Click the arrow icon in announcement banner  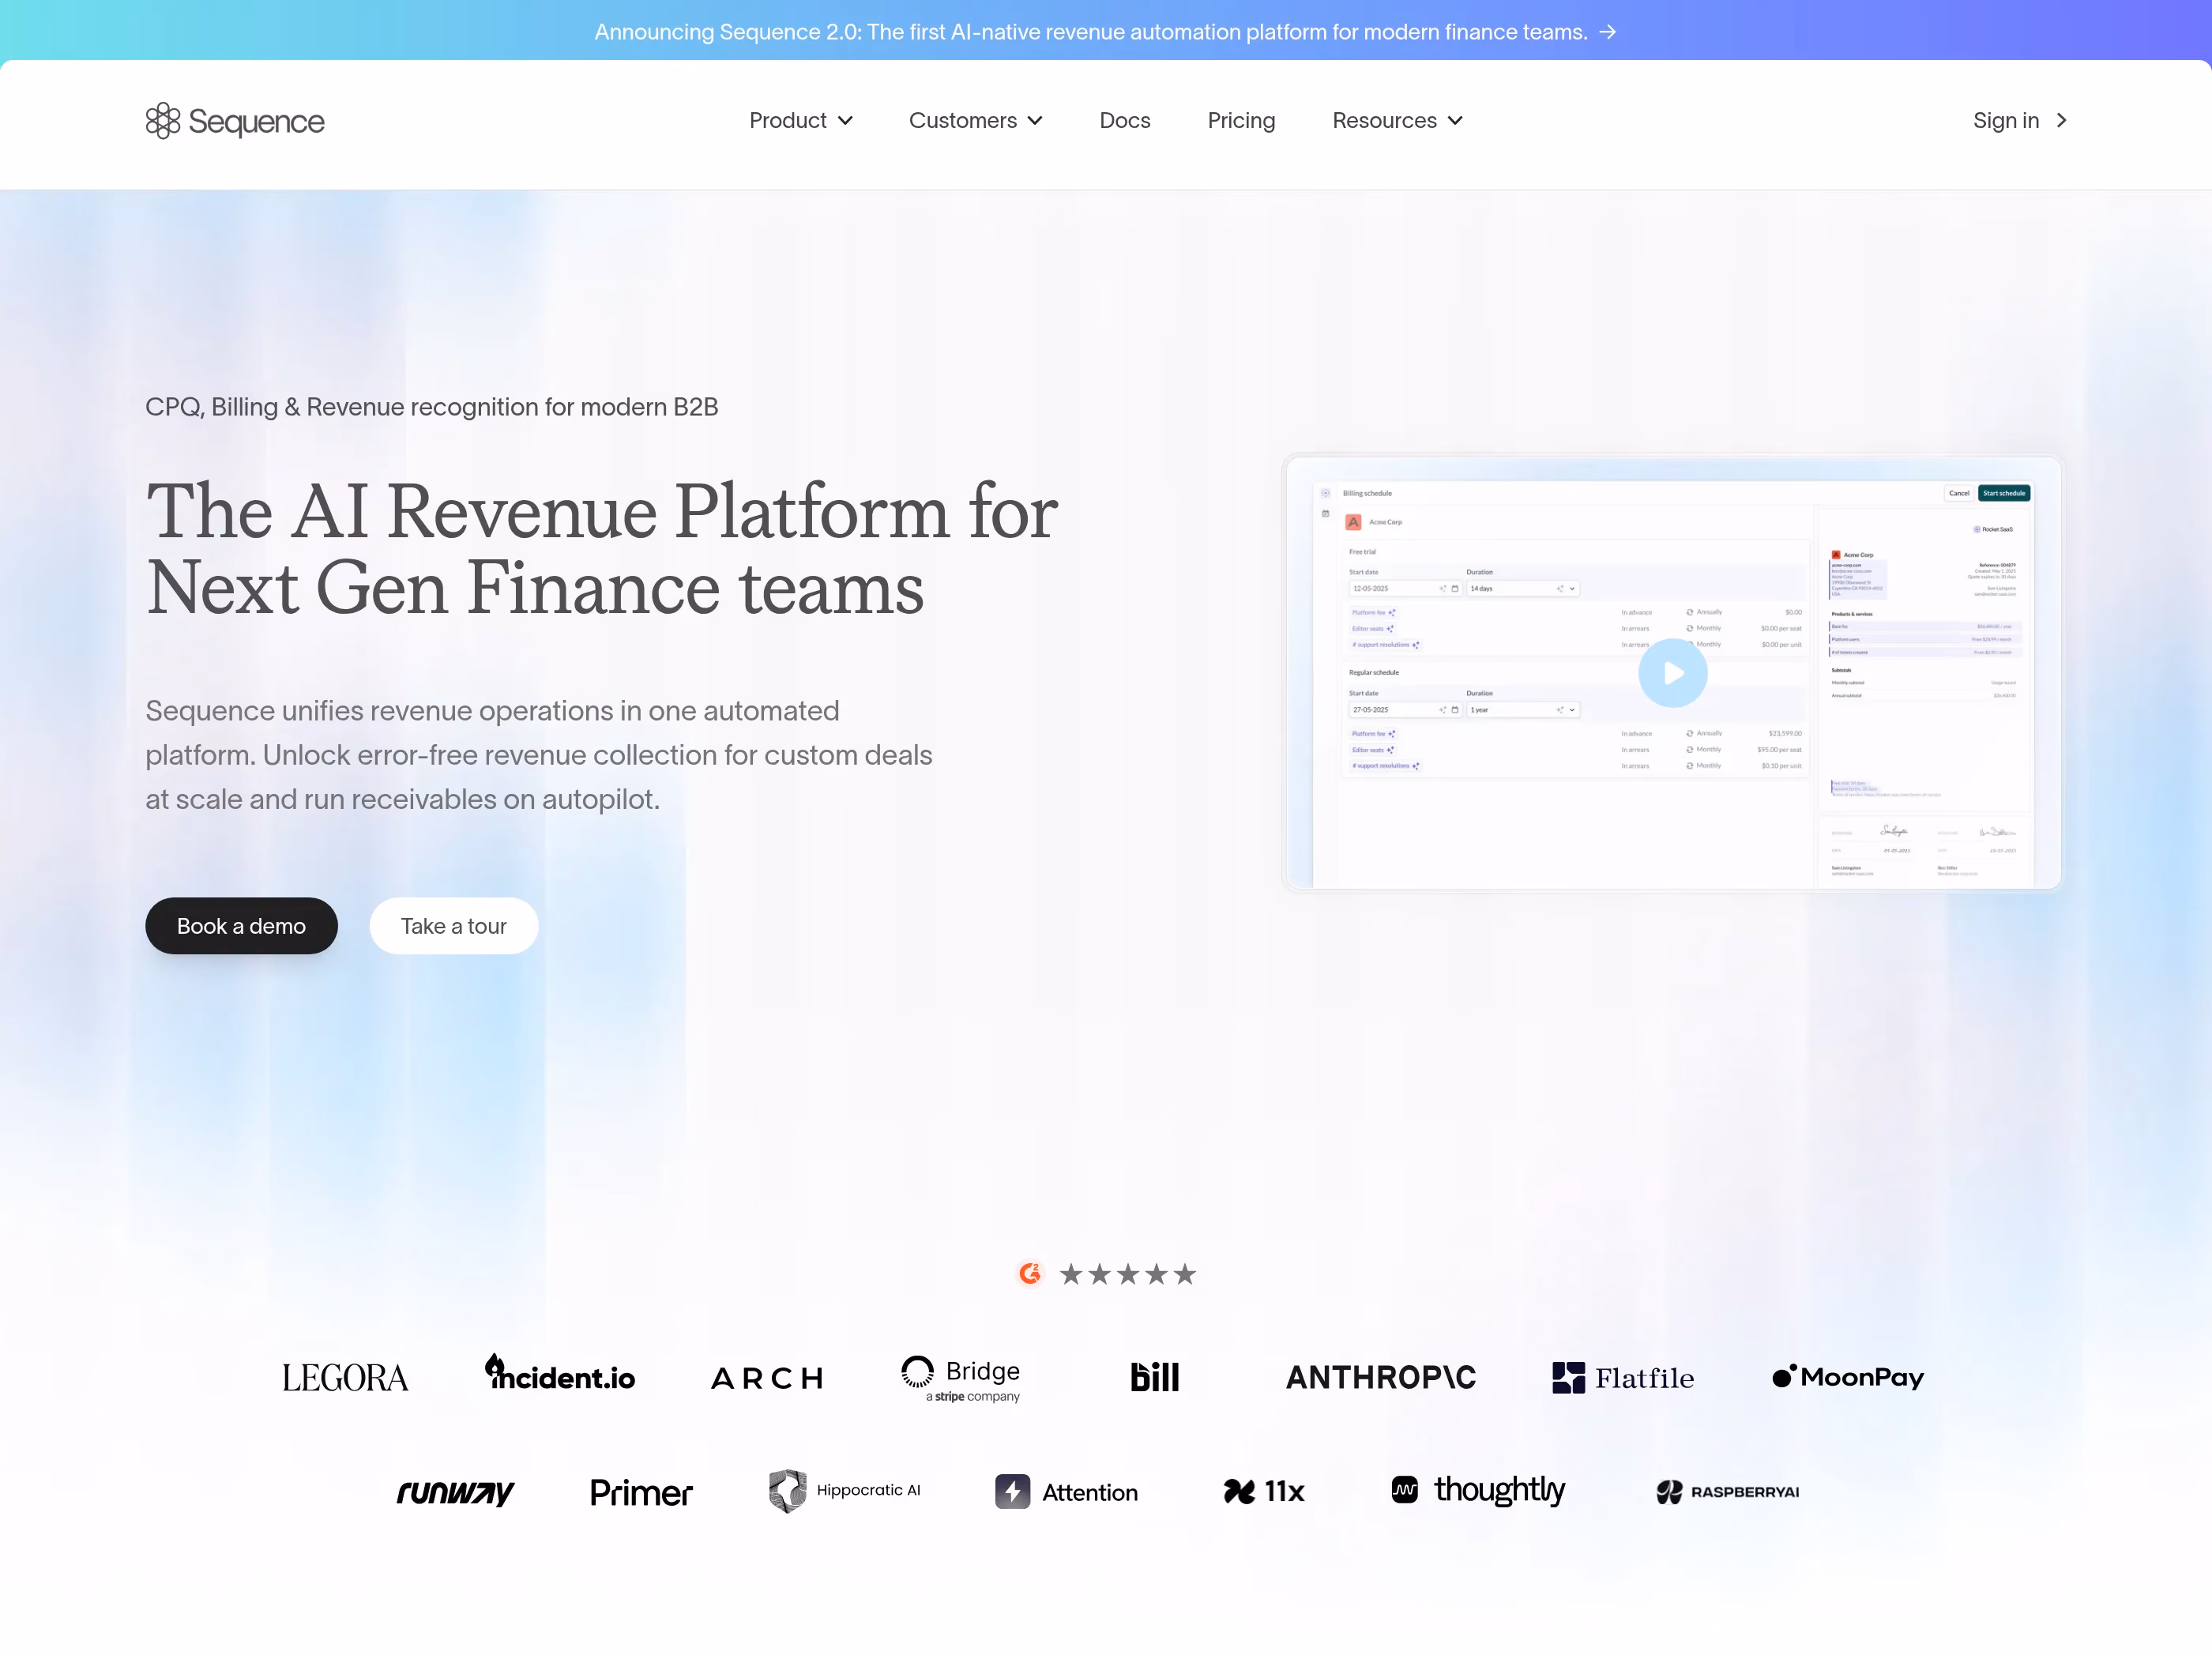[1607, 32]
